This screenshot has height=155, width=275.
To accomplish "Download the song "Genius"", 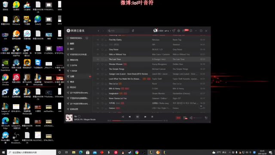I will pyautogui.click(x=106, y=108).
